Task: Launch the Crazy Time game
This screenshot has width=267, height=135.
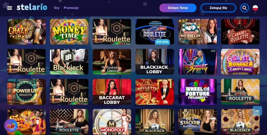Action: [26, 32]
